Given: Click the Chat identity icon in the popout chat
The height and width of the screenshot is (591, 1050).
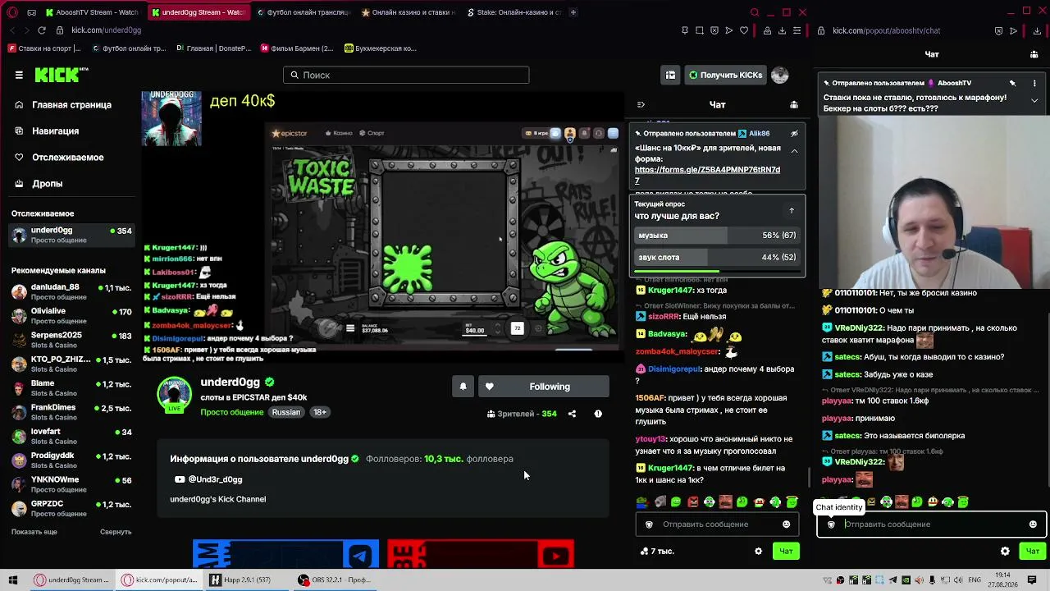Looking at the screenshot, I should (x=831, y=525).
